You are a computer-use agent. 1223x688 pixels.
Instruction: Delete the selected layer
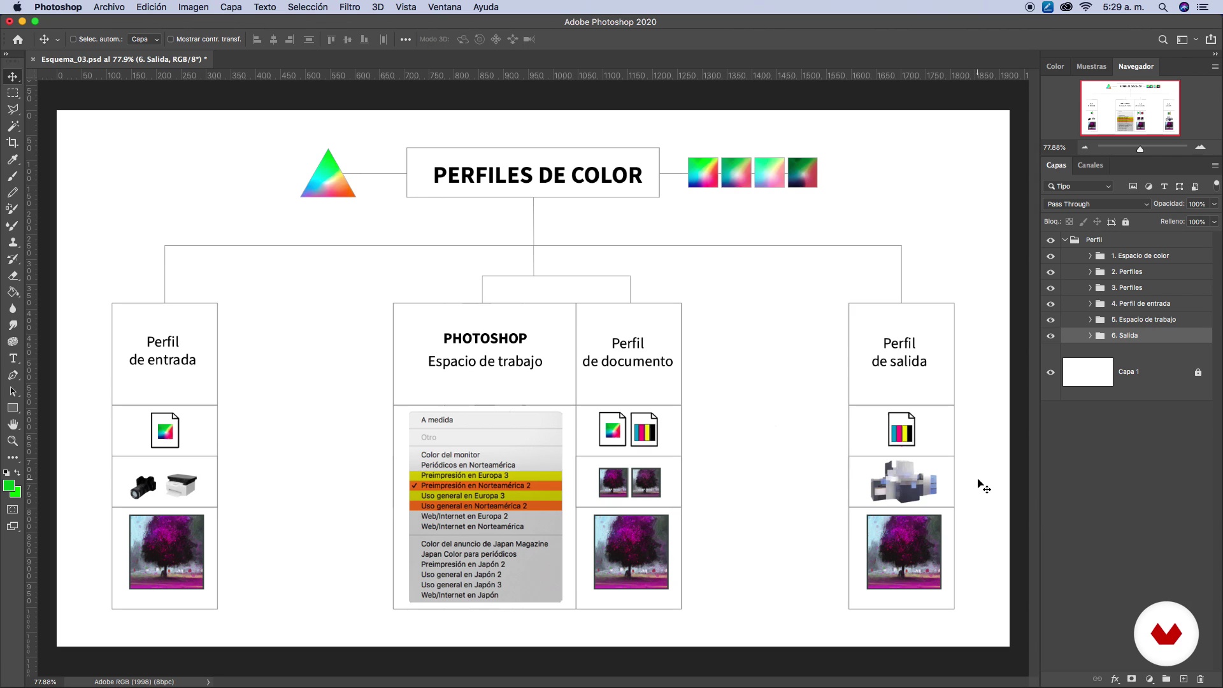[1201, 679]
